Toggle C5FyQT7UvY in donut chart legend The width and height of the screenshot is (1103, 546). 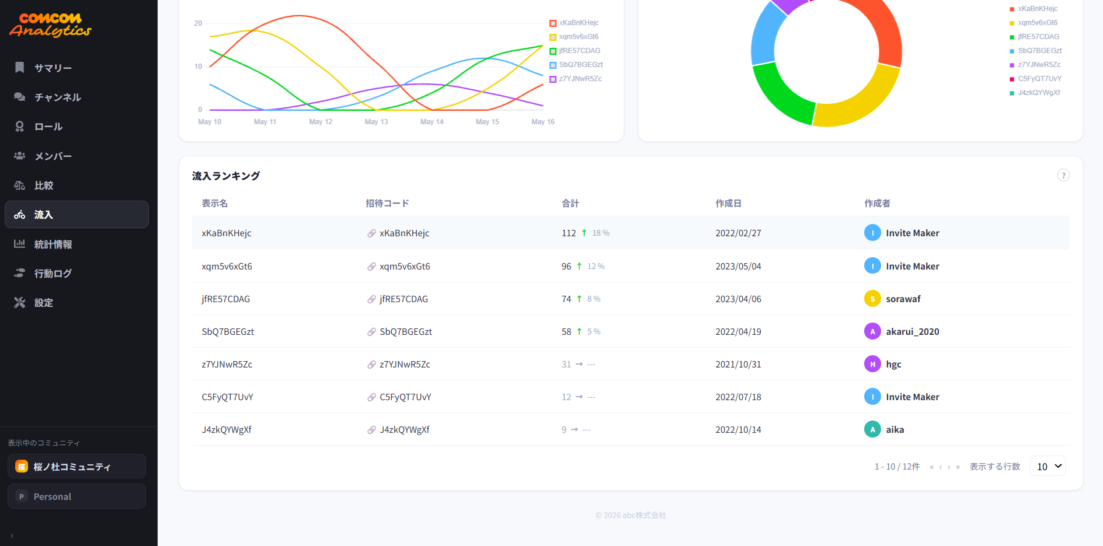click(x=1035, y=79)
